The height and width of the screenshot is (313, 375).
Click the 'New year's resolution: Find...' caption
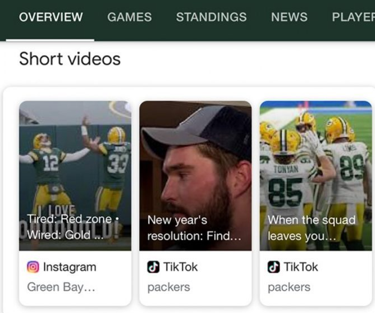click(x=194, y=228)
